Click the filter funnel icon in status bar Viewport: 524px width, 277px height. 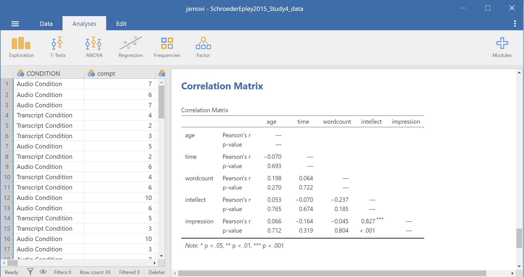pyautogui.click(x=30, y=272)
